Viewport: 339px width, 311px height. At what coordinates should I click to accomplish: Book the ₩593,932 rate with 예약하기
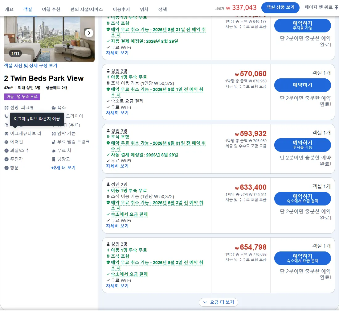pyautogui.click(x=302, y=145)
